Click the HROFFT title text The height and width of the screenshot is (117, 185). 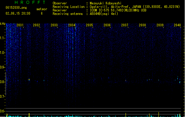pos(30,2)
